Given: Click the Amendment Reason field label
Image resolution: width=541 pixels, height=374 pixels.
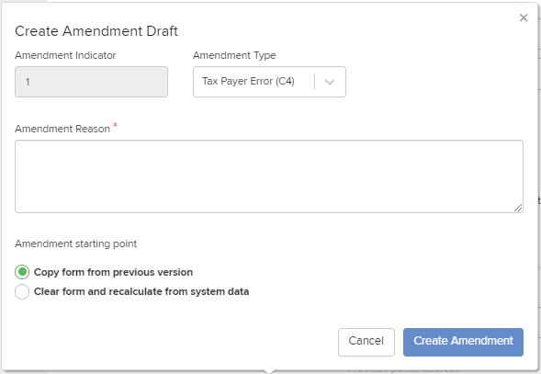Looking at the screenshot, I should [62, 129].
